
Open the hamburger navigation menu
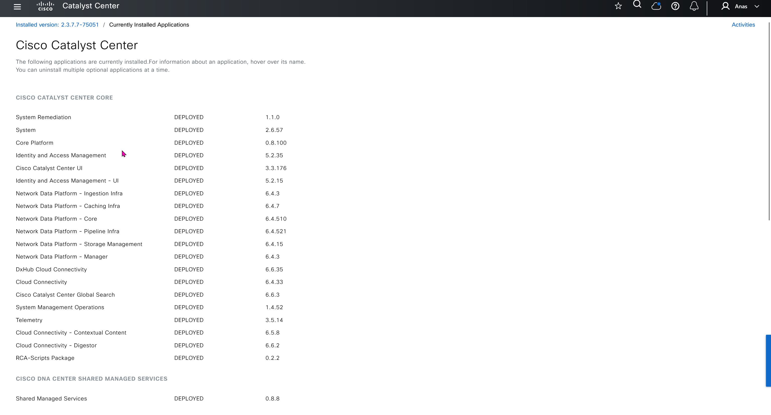tap(17, 7)
